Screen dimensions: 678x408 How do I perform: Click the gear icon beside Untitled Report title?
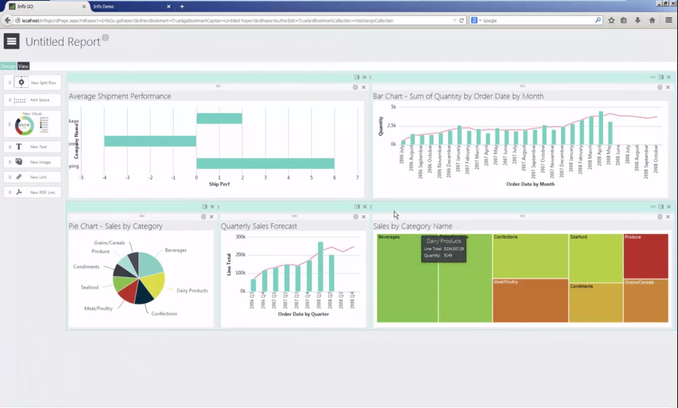pos(105,37)
